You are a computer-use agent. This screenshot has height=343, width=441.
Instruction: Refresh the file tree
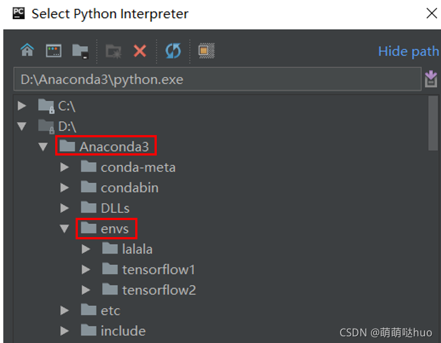click(x=173, y=51)
